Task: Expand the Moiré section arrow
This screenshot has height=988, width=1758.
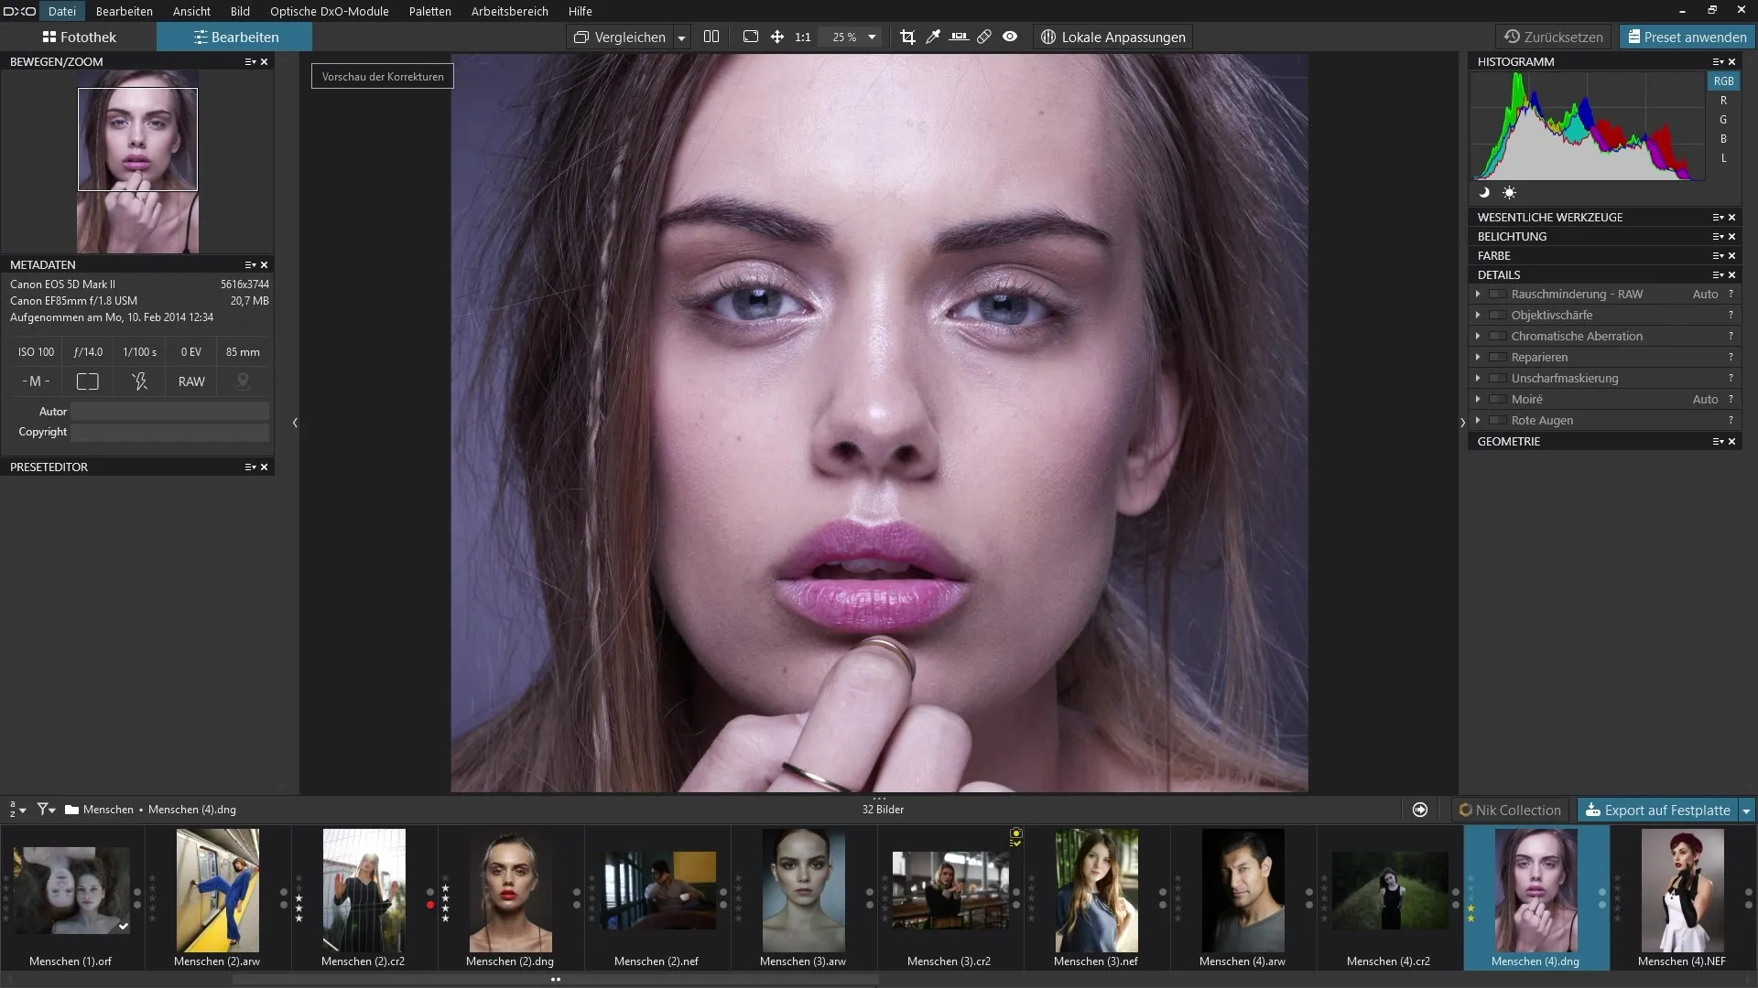Action: click(x=1478, y=400)
